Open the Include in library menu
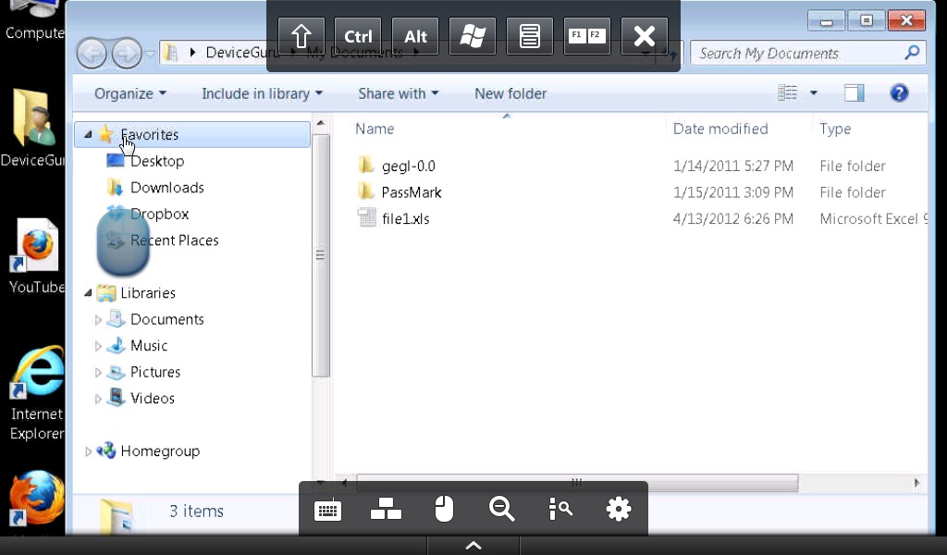Image resolution: width=947 pixels, height=555 pixels. tap(262, 93)
